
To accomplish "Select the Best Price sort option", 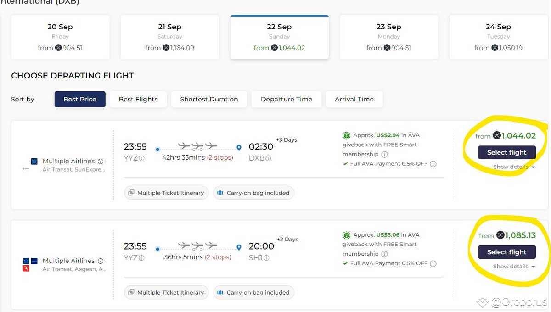I will [x=80, y=99].
